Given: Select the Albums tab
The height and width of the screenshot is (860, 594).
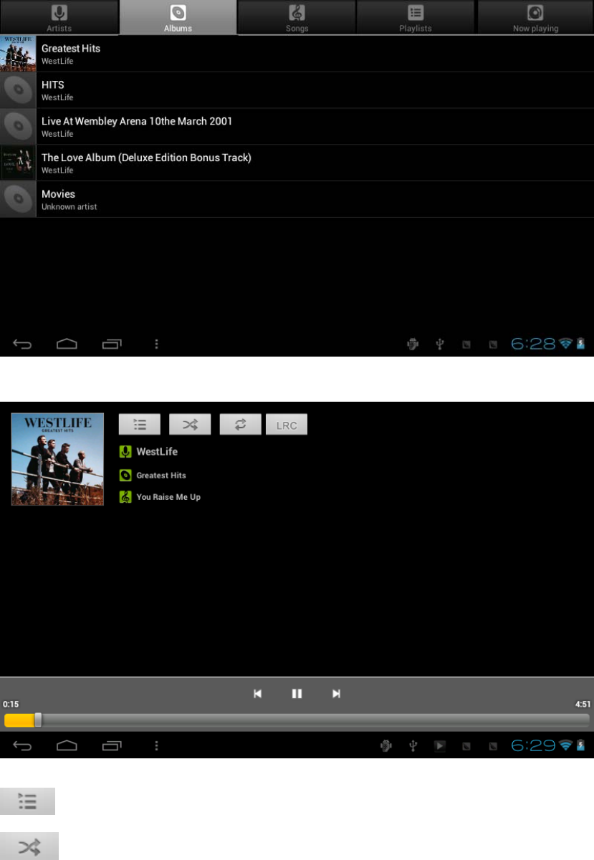Looking at the screenshot, I should coord(178,17).
